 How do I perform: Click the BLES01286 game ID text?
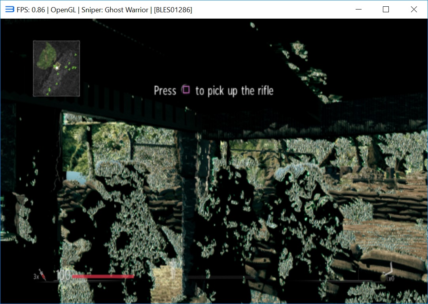tap(173, 10)
